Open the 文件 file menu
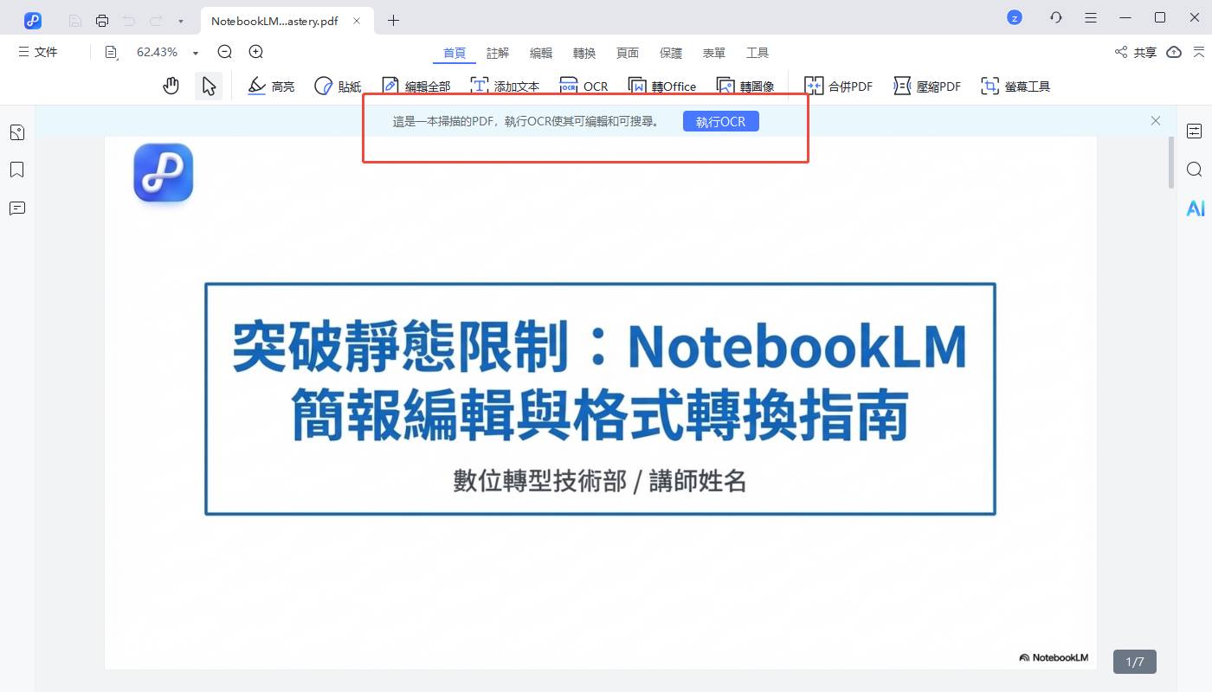This screenshot has width=1212, height=692. click(38, 52)
